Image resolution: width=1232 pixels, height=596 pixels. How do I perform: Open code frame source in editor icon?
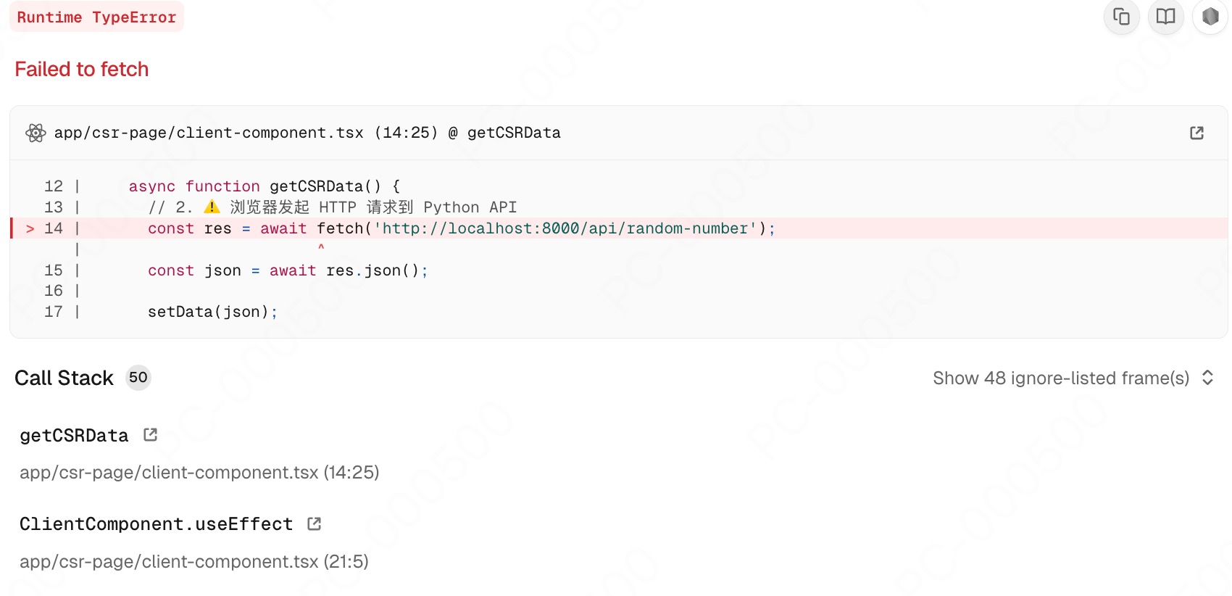(1196, 133)
